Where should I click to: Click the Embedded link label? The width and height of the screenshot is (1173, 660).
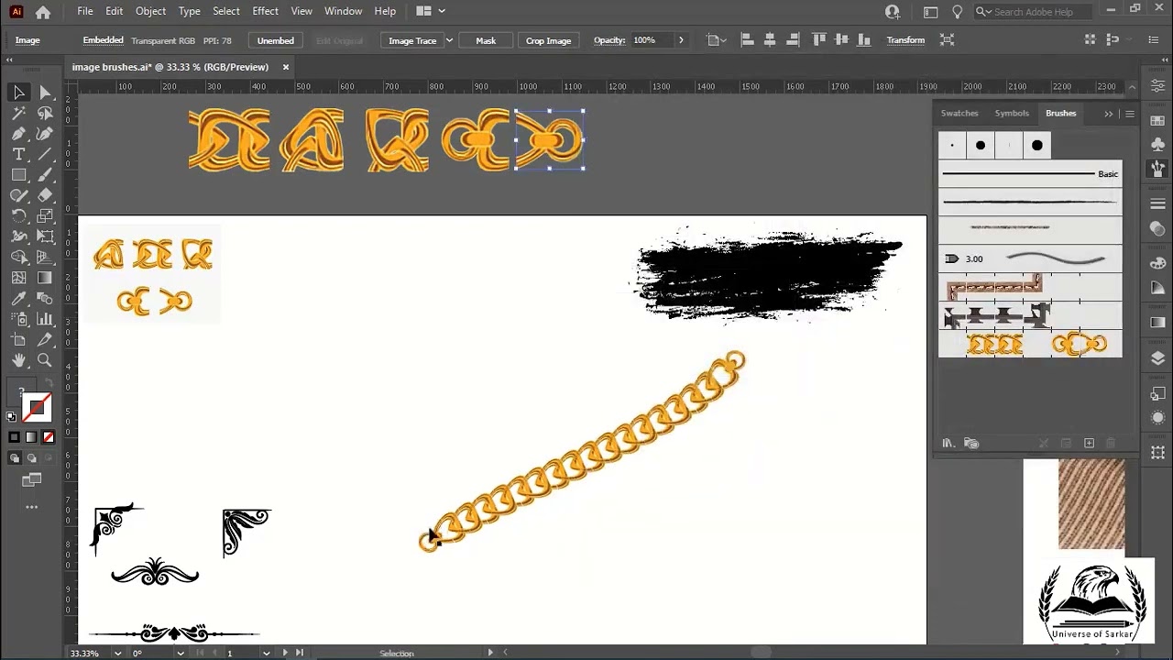click(103, 40)
